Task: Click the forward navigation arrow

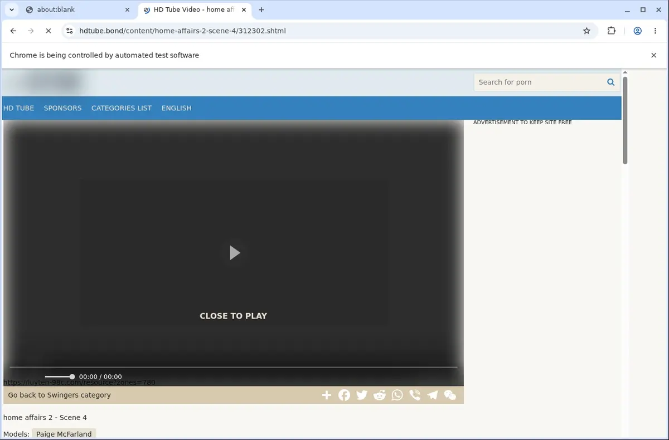Action: pos(31,31)
